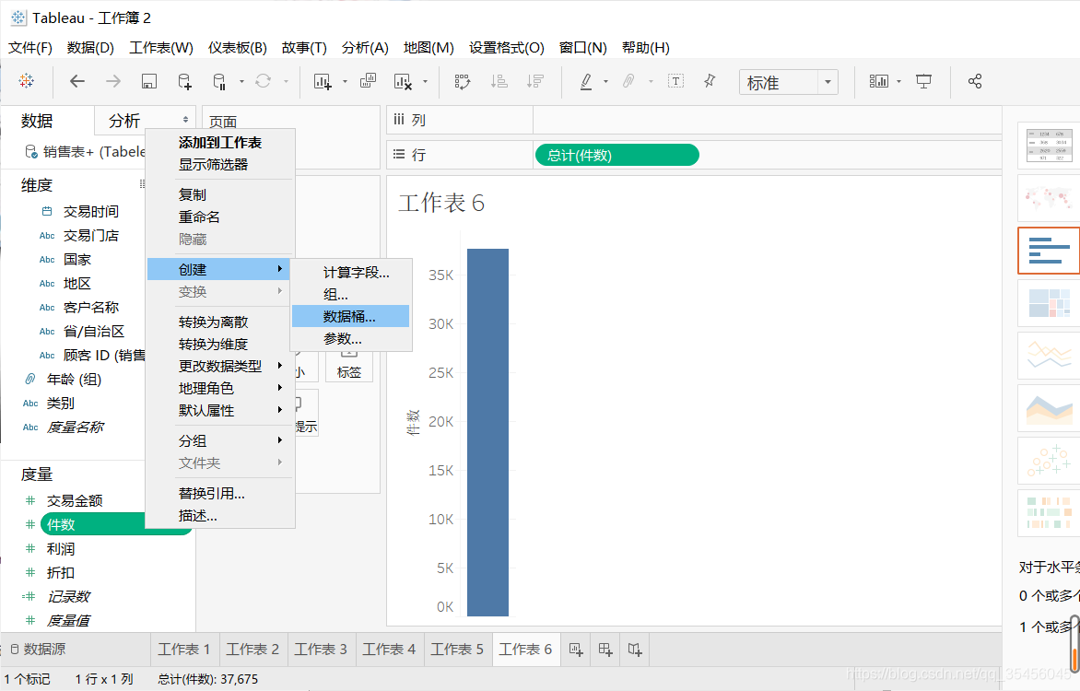Select the 交易时间 dimension field
This screenshot has height=691, width=1080.
(x=91, y=212)
